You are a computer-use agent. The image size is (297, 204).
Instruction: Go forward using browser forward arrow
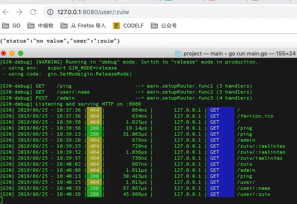tap(19, 12)
